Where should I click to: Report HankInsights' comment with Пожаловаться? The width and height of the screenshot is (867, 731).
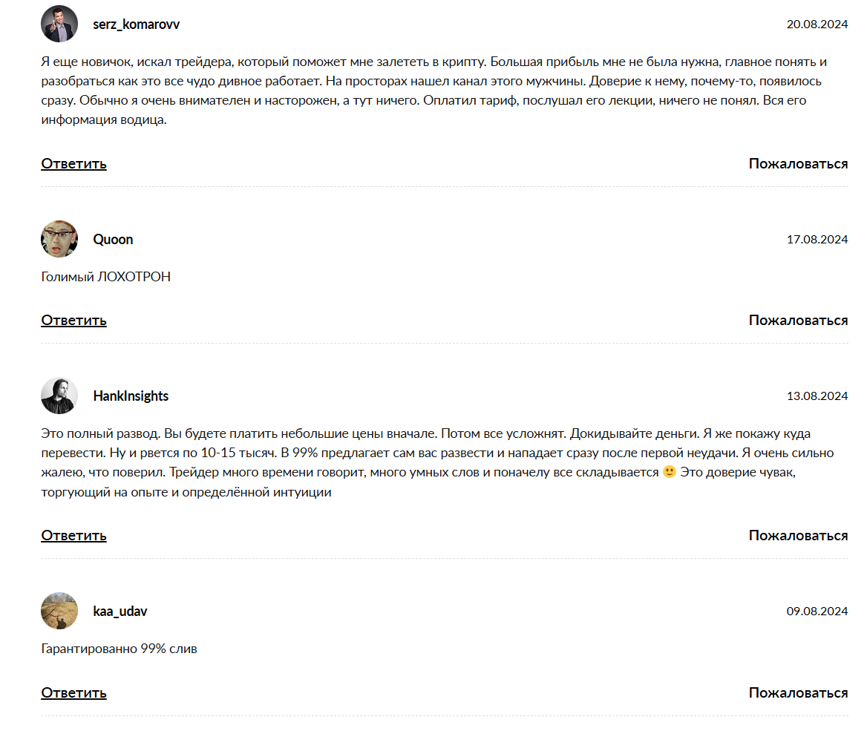[x=798, y=535]
